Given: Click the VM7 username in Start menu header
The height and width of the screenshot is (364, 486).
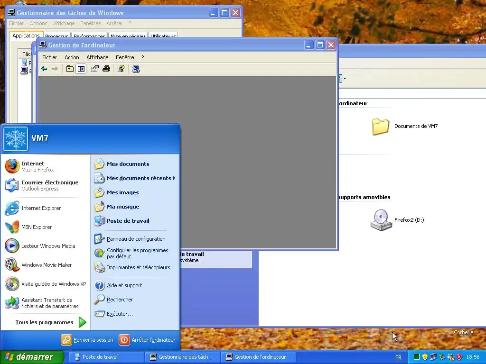Looking at the screenshot, I should 40,138.
